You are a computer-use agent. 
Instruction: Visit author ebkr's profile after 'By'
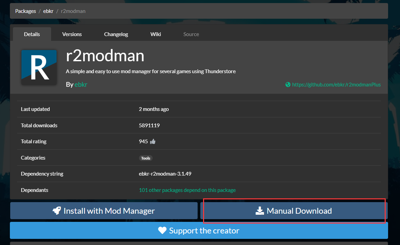click(x=81, y=84)
